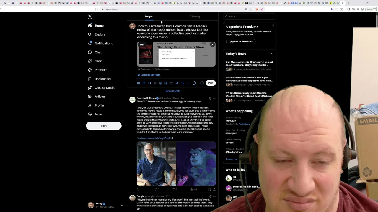Click the X logo in the sidebar

click(x=90, y=17)
